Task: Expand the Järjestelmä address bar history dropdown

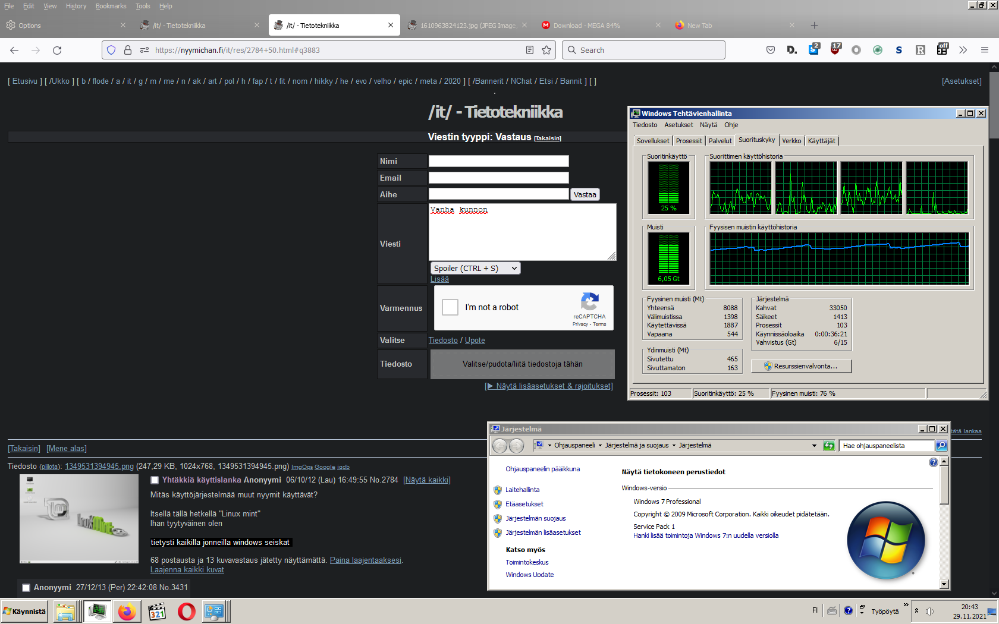Action: click(x=814, y=446)
